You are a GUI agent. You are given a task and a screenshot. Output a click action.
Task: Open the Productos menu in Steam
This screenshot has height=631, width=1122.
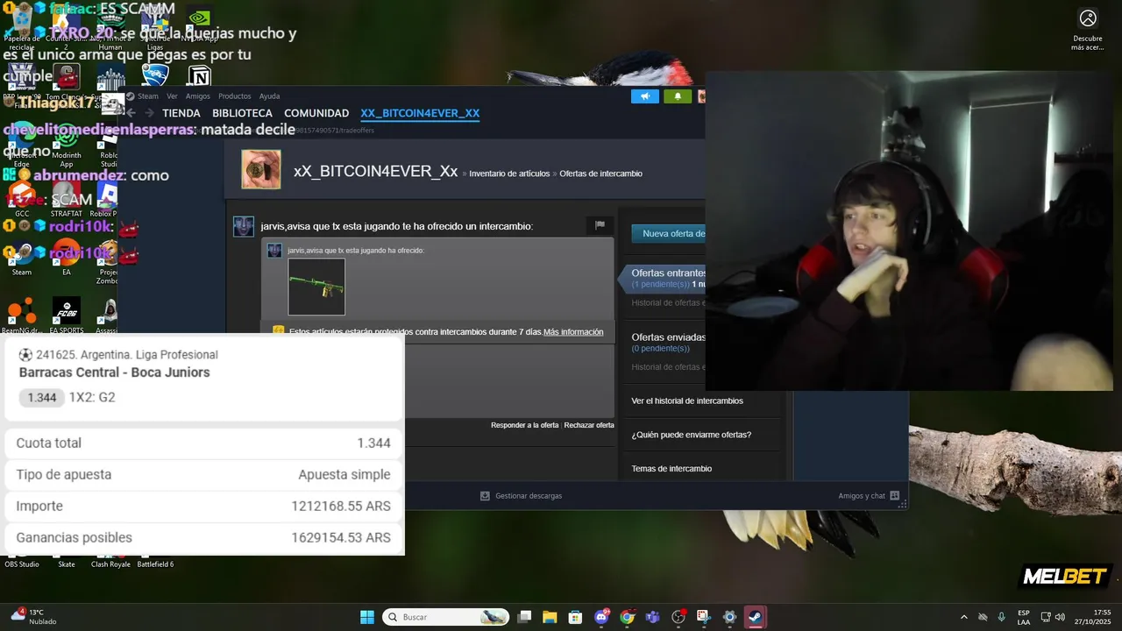[x=235, y=96]
